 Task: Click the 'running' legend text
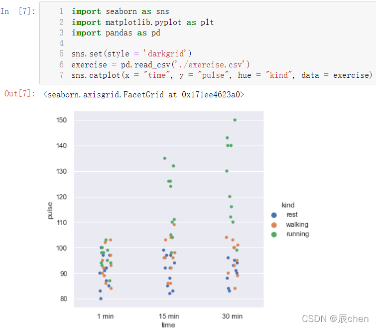pyautogui.click(x=298, y=234)
